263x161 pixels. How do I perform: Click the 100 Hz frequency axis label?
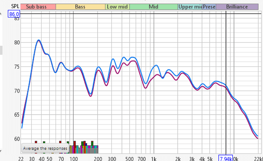coord(74,159)
